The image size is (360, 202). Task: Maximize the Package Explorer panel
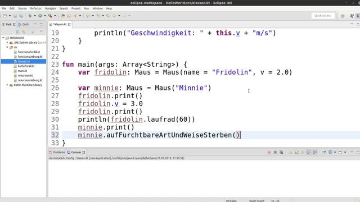41,24
